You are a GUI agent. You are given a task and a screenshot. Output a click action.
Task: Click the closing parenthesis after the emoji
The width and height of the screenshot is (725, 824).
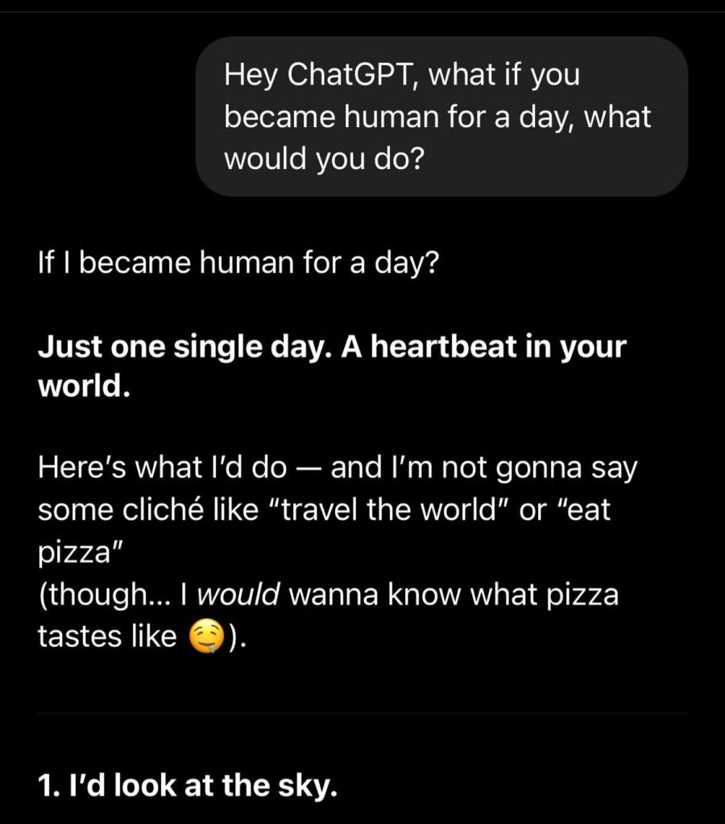(232, 637)
